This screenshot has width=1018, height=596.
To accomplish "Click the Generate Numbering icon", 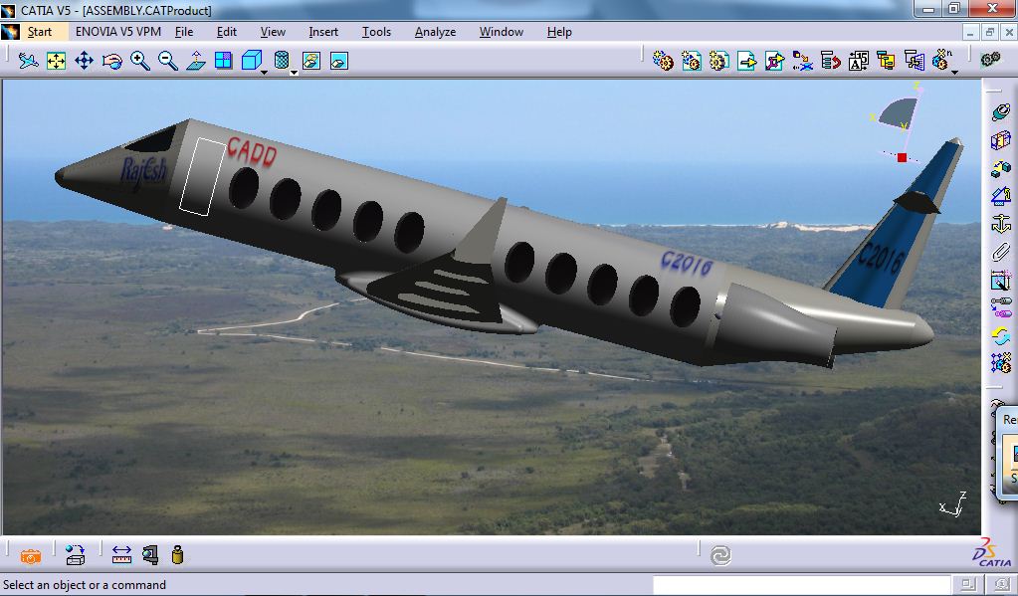I will coord(859,61).
